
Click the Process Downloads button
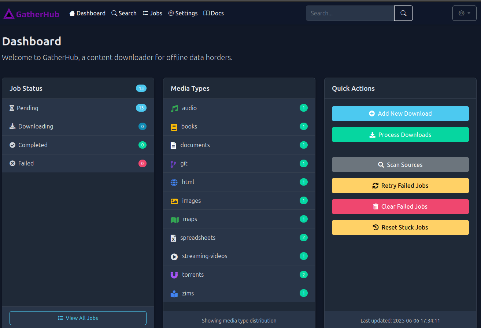click(x=400, y=134)
